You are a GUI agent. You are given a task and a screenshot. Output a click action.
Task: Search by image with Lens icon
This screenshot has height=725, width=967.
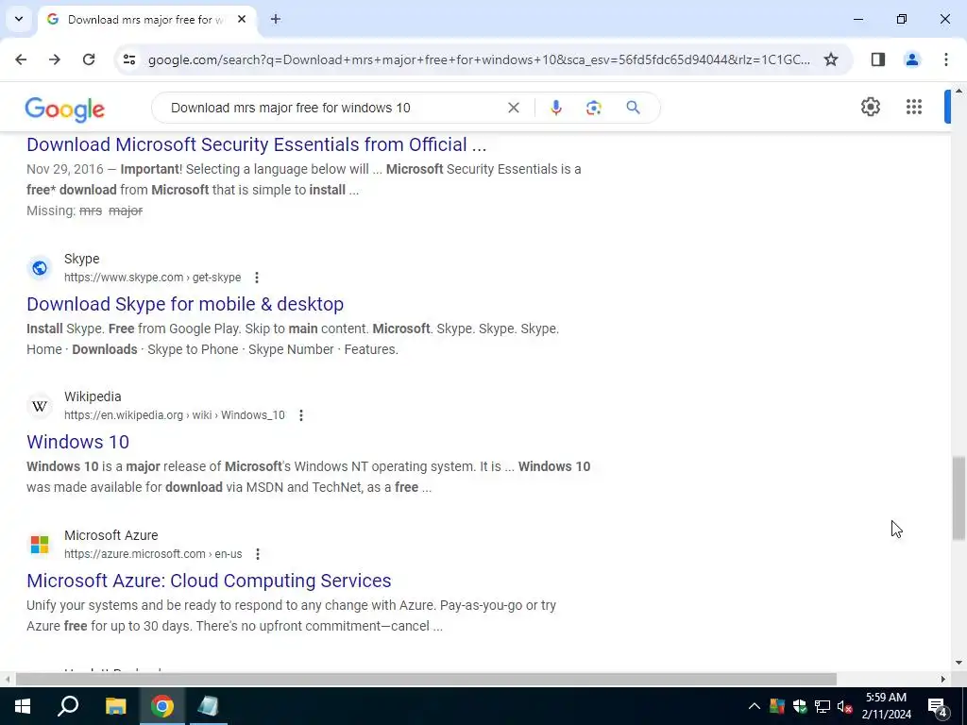pos(593,108)
